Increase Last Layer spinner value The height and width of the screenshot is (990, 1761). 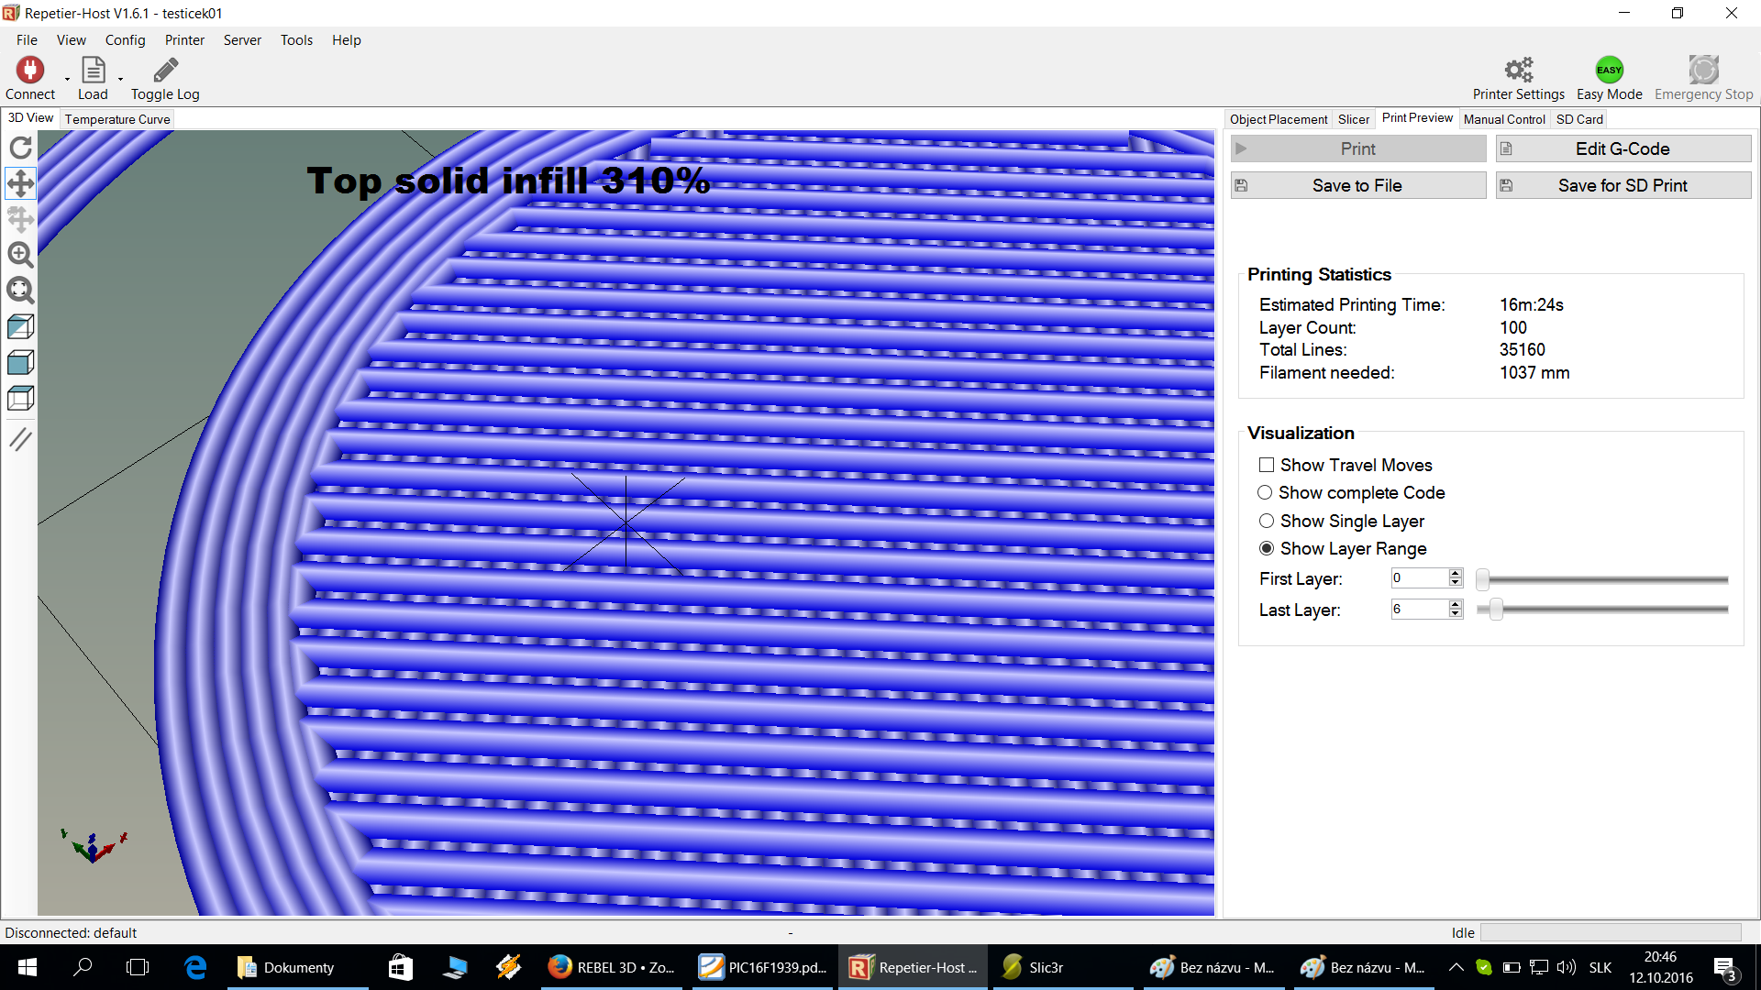click(x=1455, y=604)
